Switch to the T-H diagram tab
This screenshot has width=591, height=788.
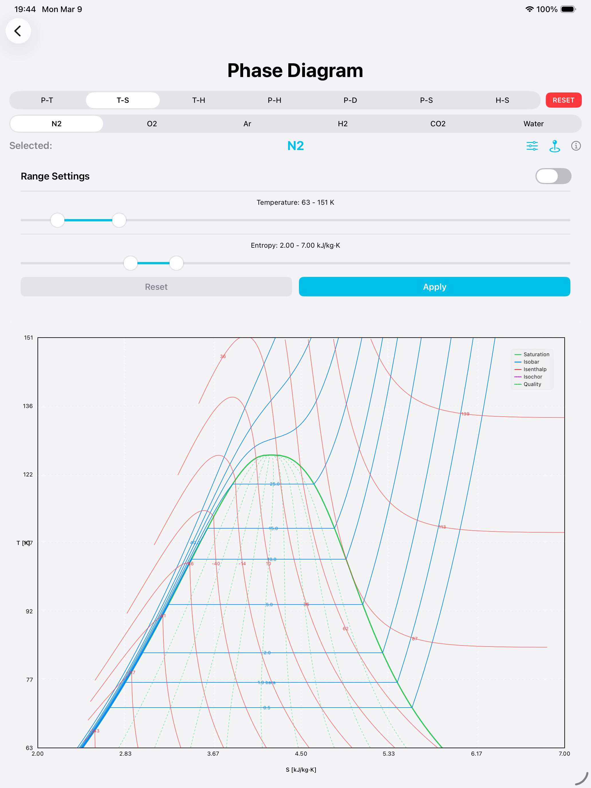198,100
